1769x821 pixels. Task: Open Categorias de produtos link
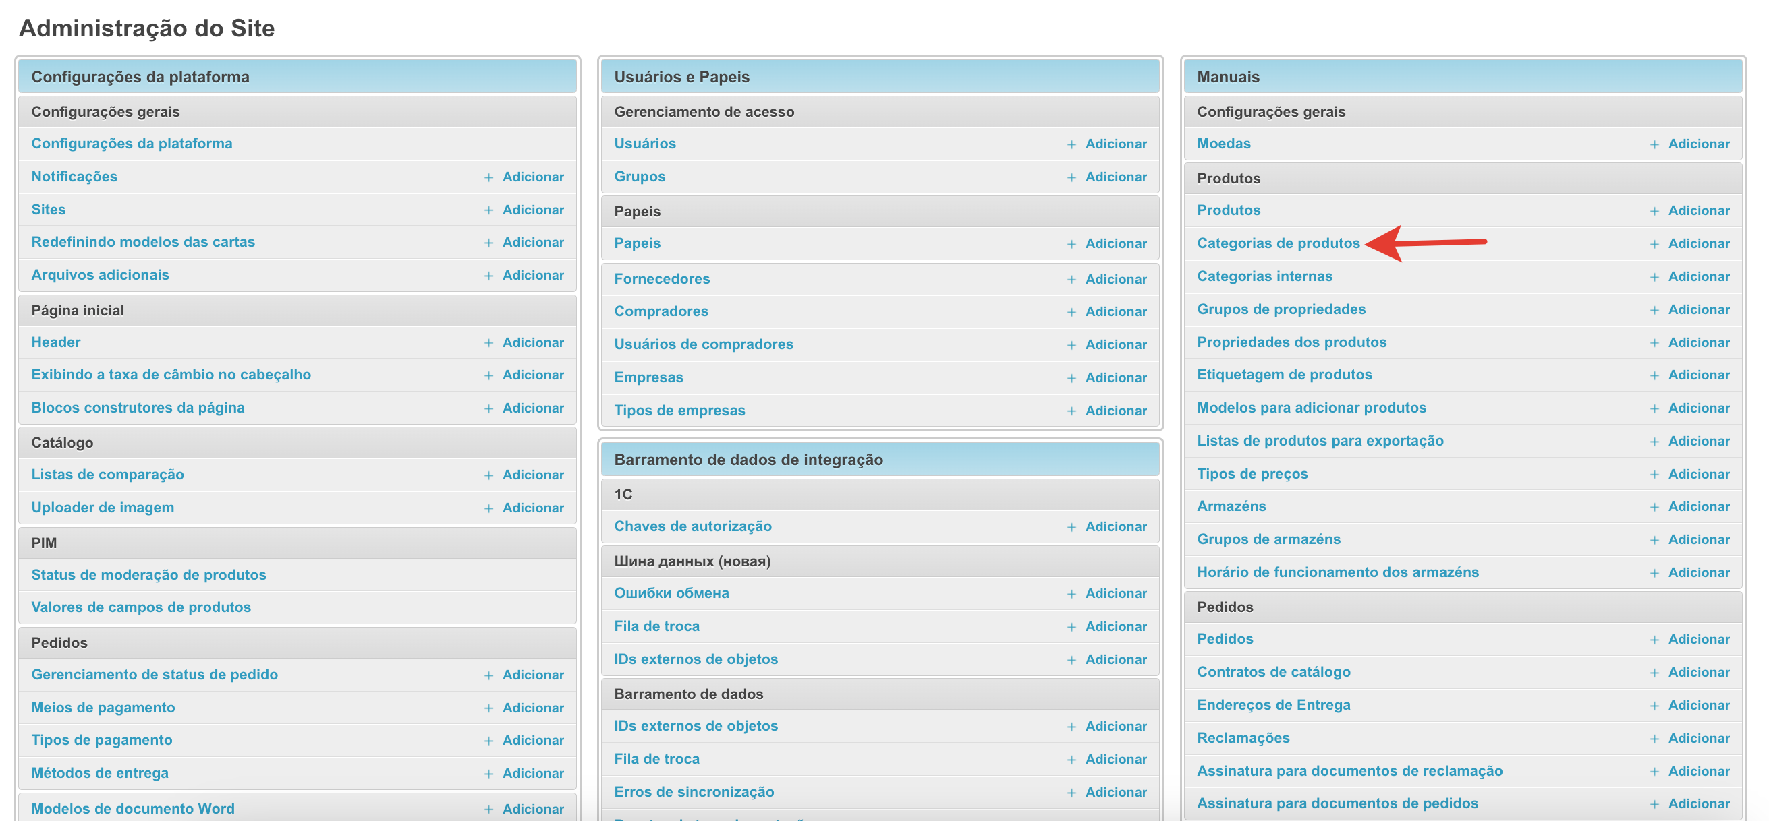tap(1277, 243)
